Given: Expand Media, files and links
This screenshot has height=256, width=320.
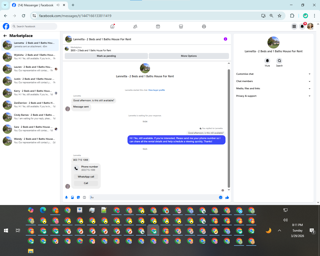Looking at the screenshot, I should coord(273,88).
